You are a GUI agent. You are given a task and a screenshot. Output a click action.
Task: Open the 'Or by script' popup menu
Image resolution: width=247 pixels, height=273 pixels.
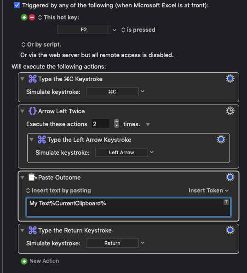coord(41,45)
